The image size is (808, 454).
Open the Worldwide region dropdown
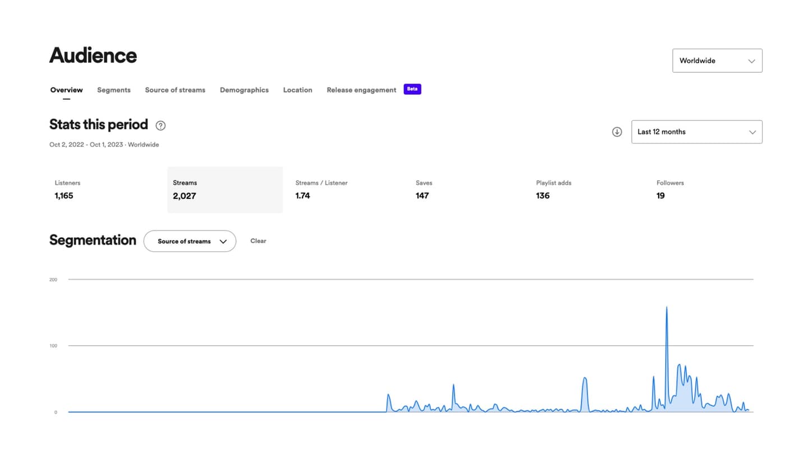click(717, 61)
